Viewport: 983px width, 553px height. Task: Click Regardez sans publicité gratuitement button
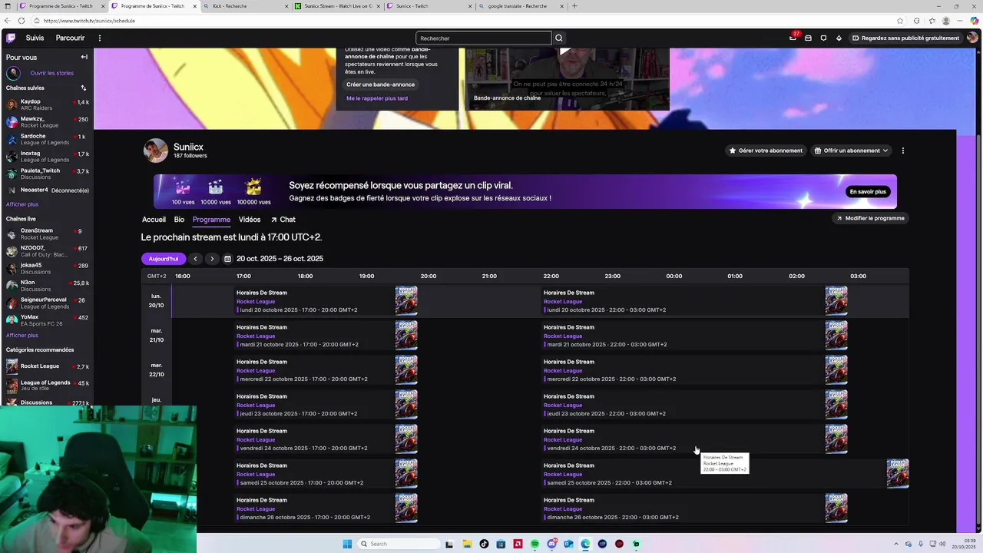tap(905, 38)
